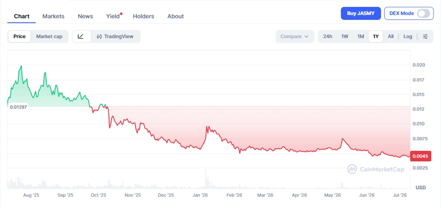Click the 0.0045 current price tag

tap(421, 156)
